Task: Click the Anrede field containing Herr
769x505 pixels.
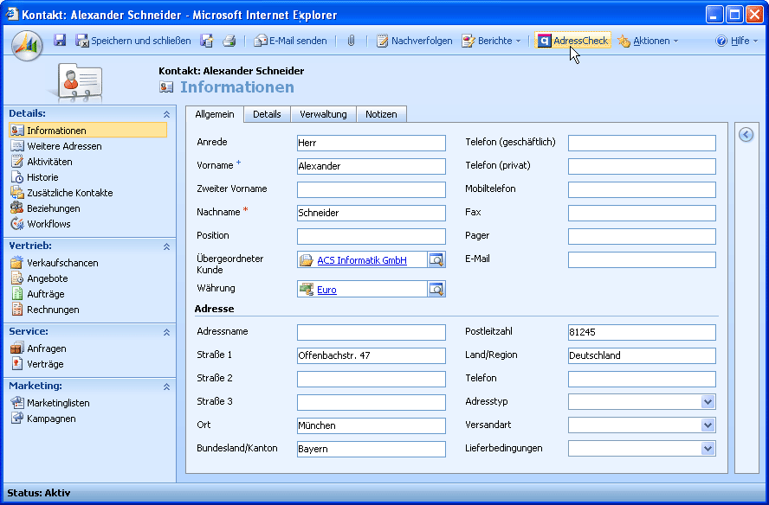Action: pyautogui.click(x=372, y=143)
